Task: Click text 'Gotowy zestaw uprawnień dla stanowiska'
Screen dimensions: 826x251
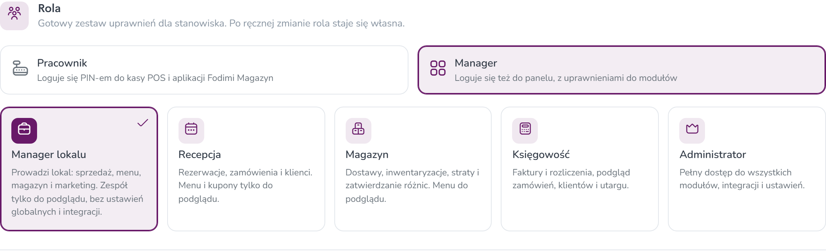Action: coord(132,23)
